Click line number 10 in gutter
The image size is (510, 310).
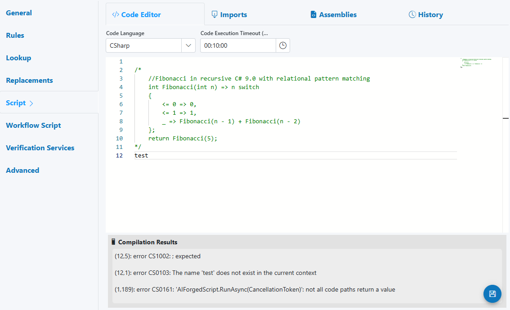click(x=119, y=138)
